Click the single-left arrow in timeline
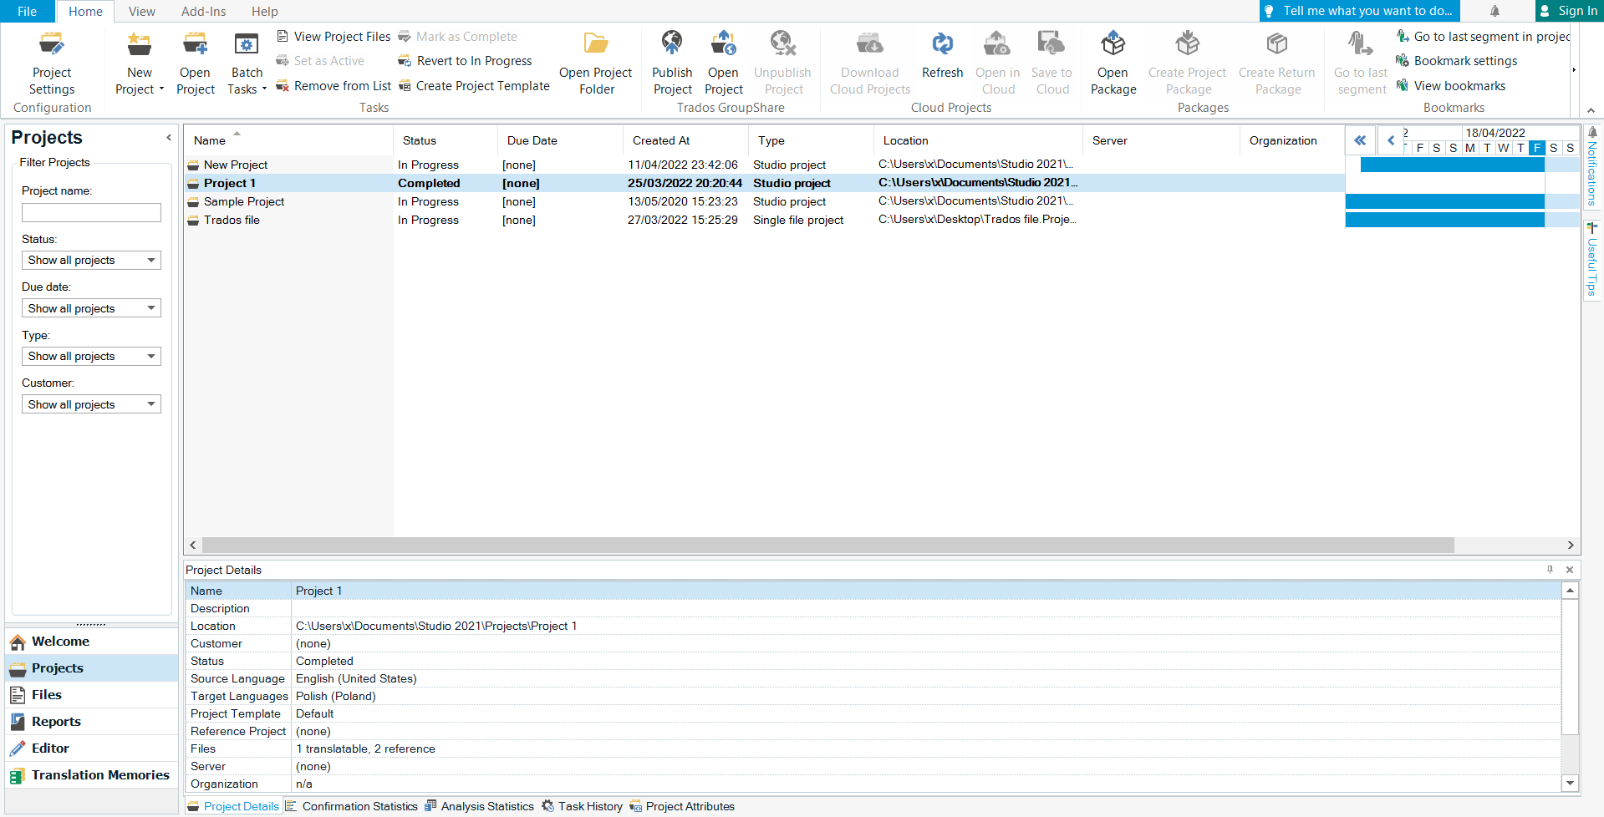 1391,140
